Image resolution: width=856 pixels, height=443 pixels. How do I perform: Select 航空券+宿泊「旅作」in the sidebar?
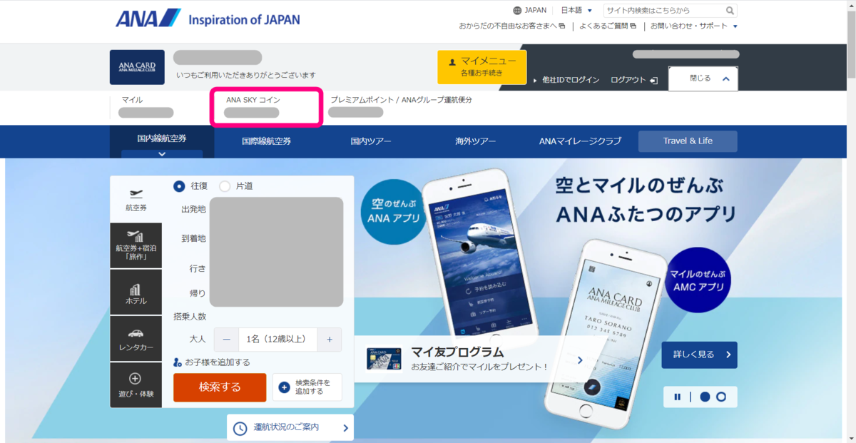pyautogui.click(x=136, y=245)
